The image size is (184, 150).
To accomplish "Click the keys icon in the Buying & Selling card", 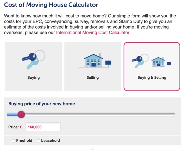I will [x=140, y=61].
